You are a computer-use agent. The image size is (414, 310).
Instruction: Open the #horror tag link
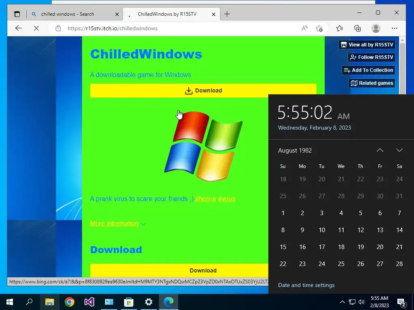205,199
